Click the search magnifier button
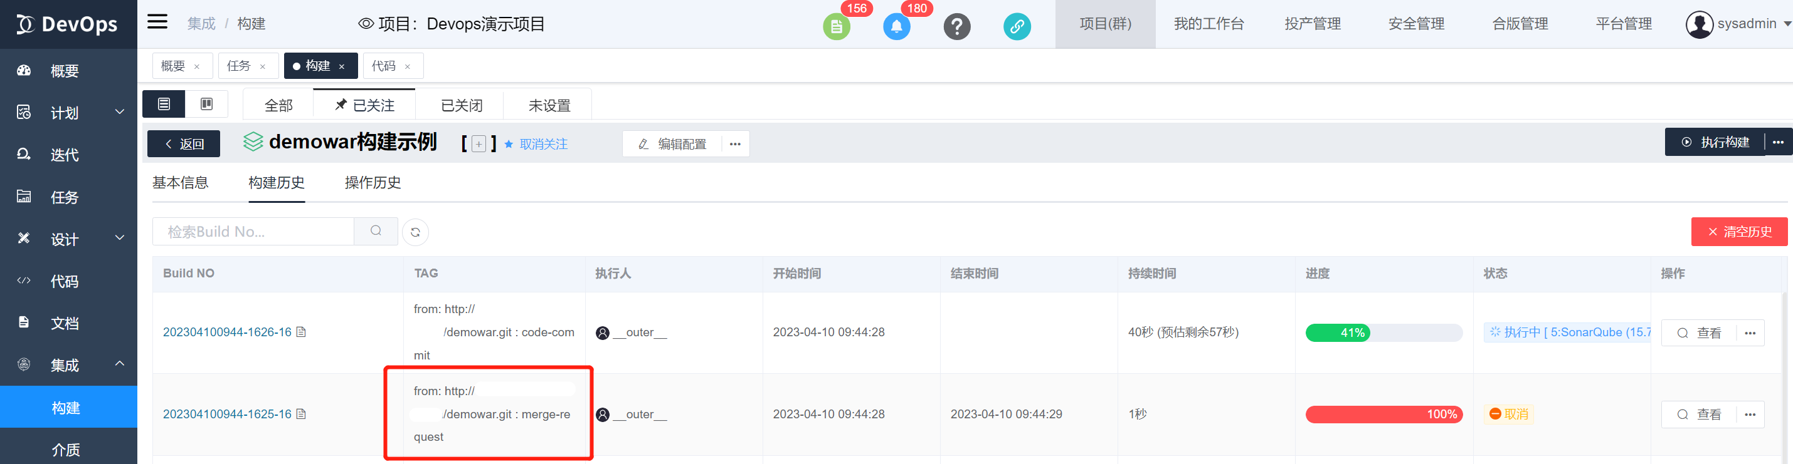 376,231
